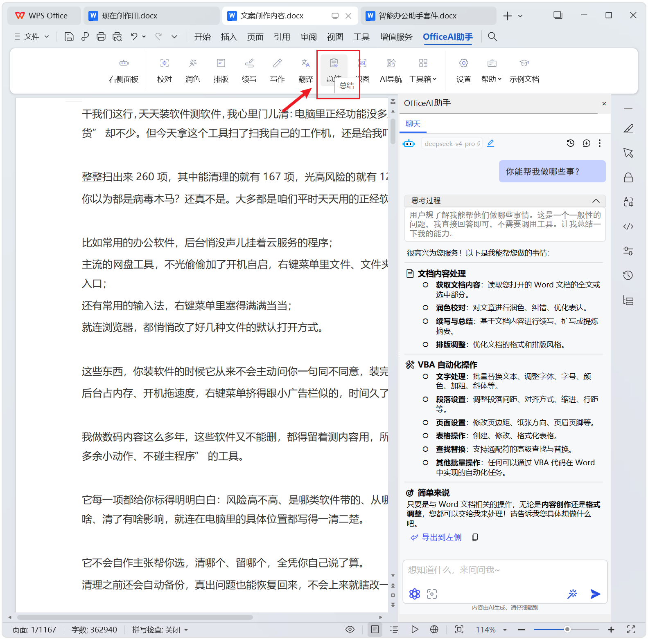Image resolution: width=648 pixels, height=639 pixels.
Task: Open the undo history dropdown arrow
Action: [x=144, y=37]
